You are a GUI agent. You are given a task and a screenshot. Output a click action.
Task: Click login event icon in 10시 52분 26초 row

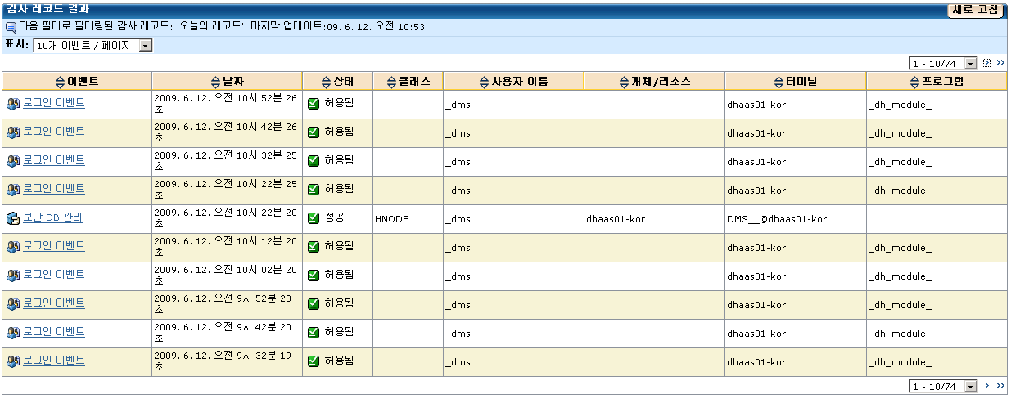click(12, 104)
